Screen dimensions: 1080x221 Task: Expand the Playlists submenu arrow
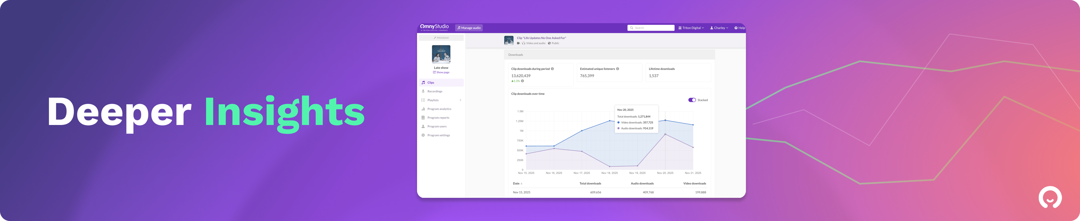[x=460, y=100]
